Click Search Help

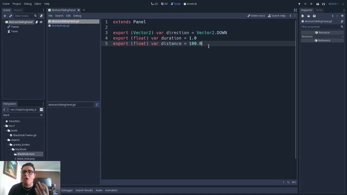tap(277, 16)
